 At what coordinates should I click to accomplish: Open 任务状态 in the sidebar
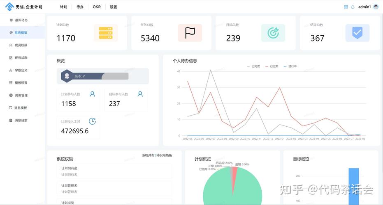tap(22, 58)
